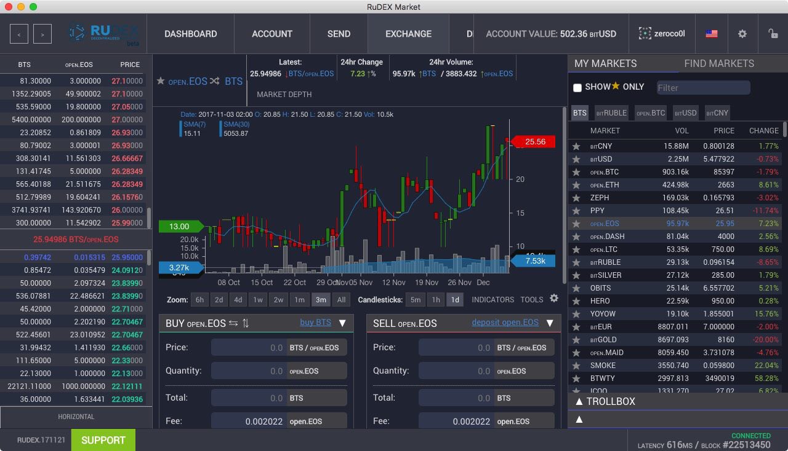Set chart zoom to 1m

click(299, 300)
